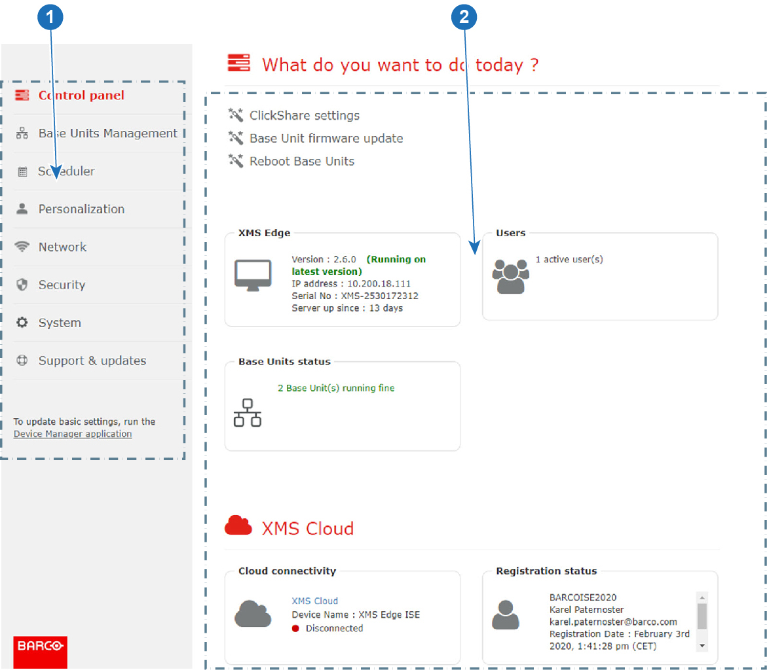Click the Users group icon
The image size is (767, 670).
510,276
